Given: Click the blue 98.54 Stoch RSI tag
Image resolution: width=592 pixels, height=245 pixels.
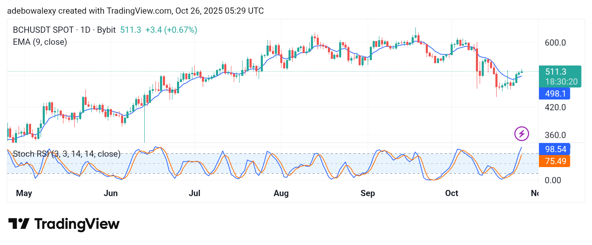Looking at the screenshot, I should coord(554,148).
